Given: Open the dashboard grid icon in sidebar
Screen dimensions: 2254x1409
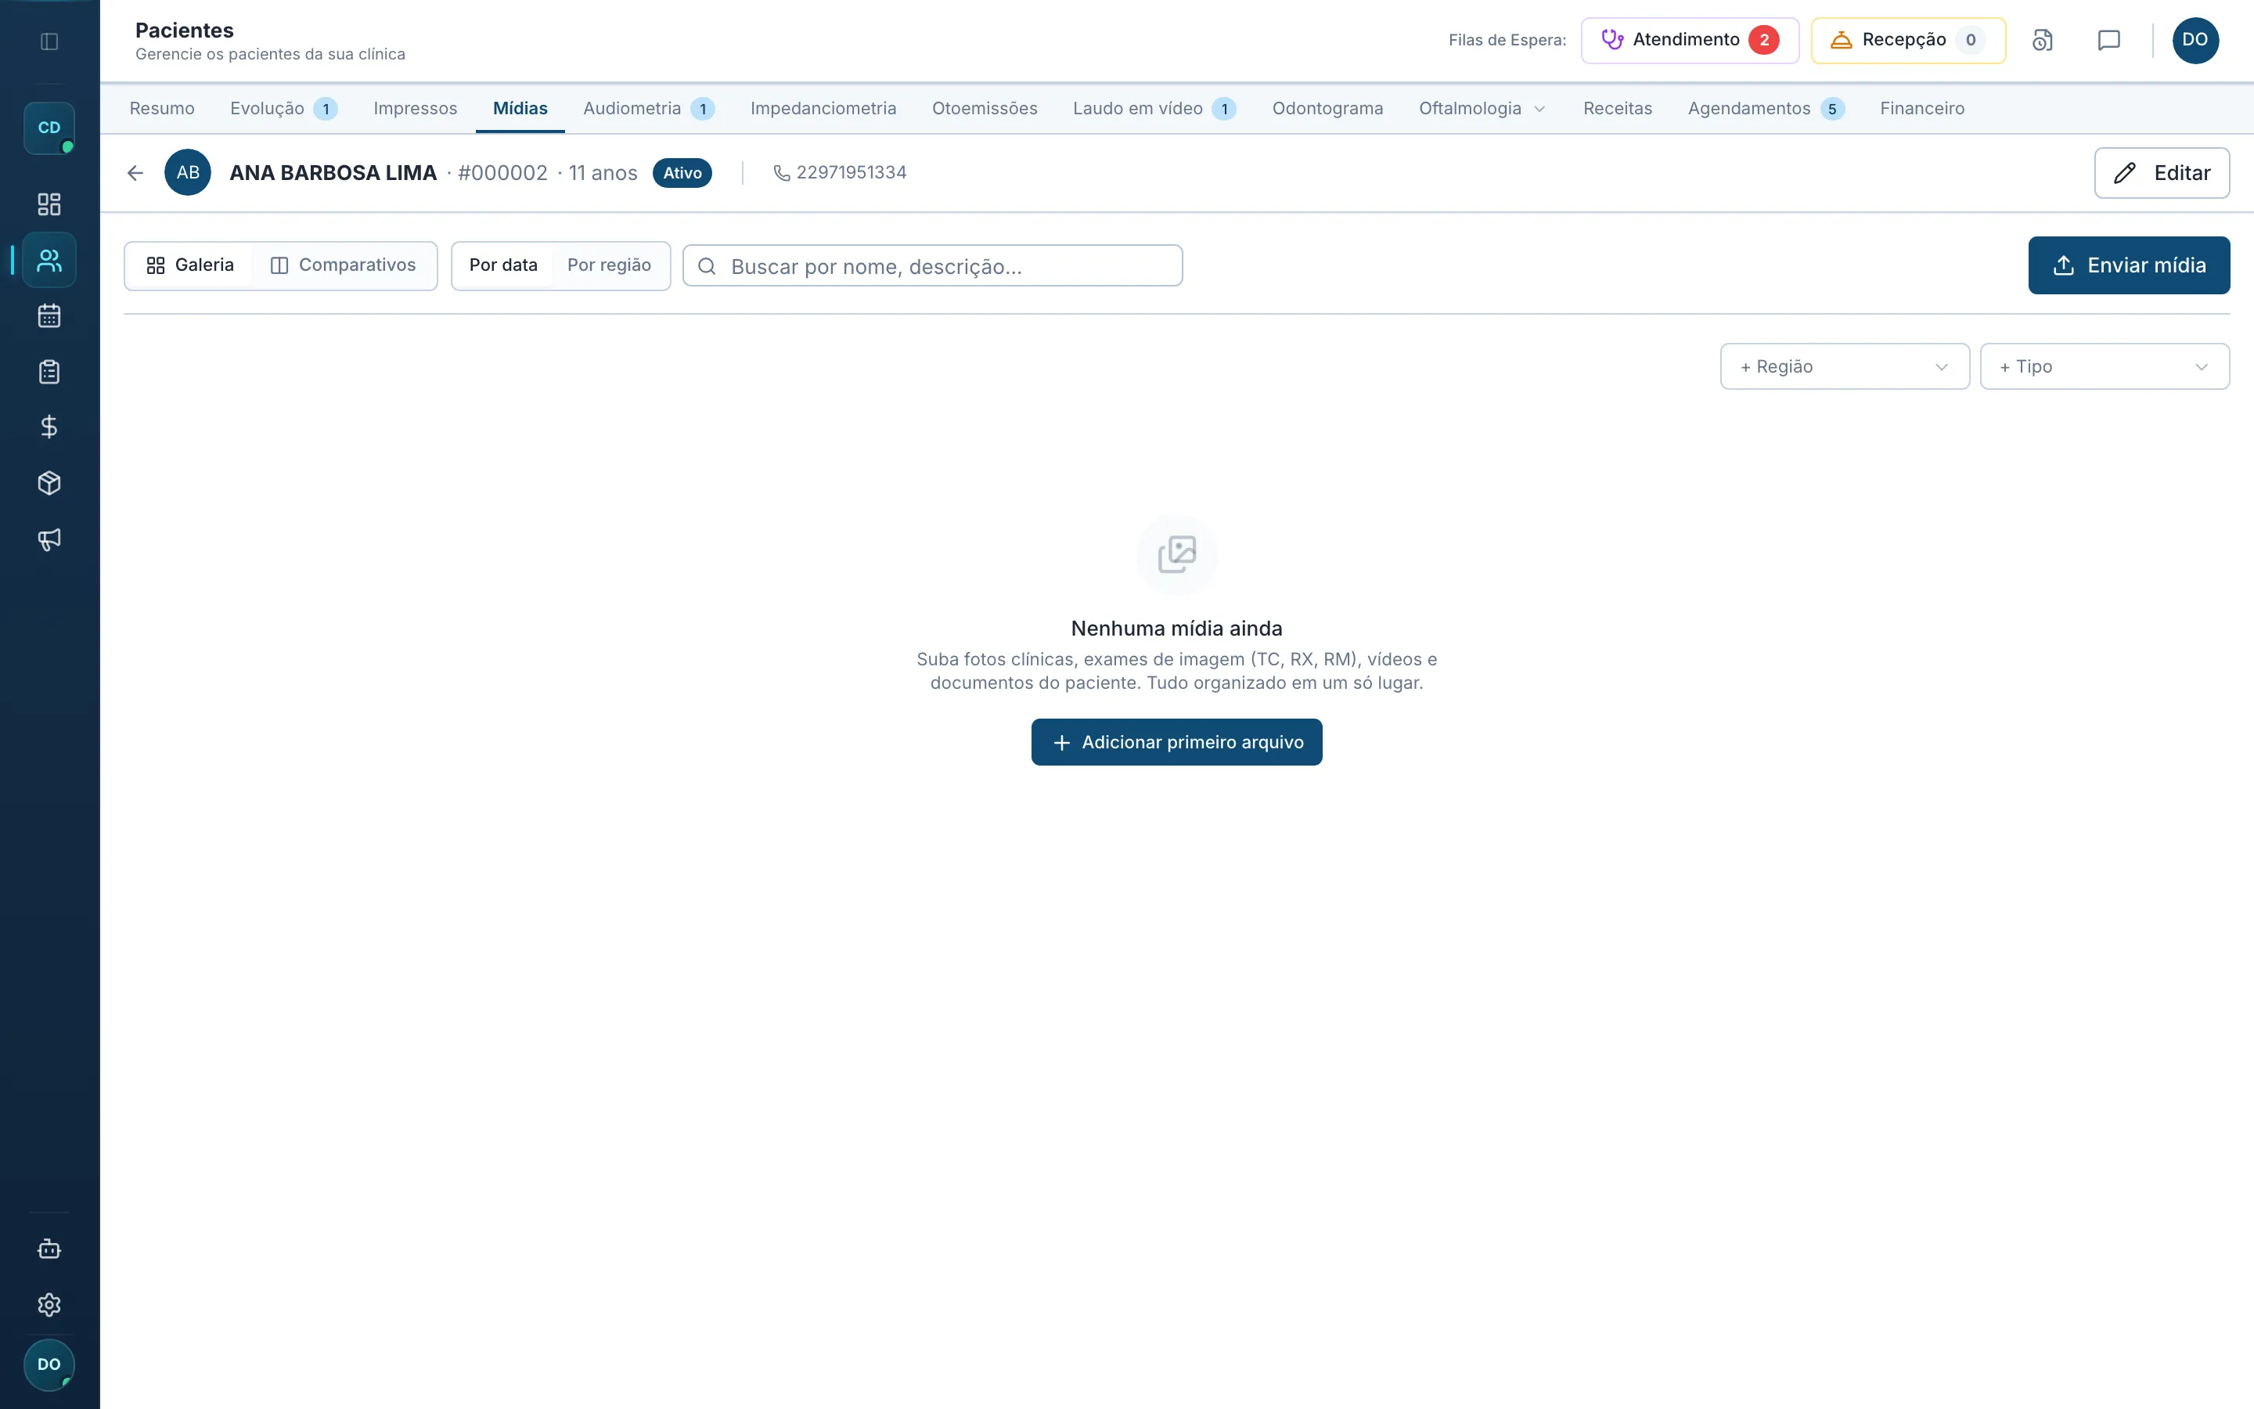Looking at the screenshot, I should click(49, 204).
